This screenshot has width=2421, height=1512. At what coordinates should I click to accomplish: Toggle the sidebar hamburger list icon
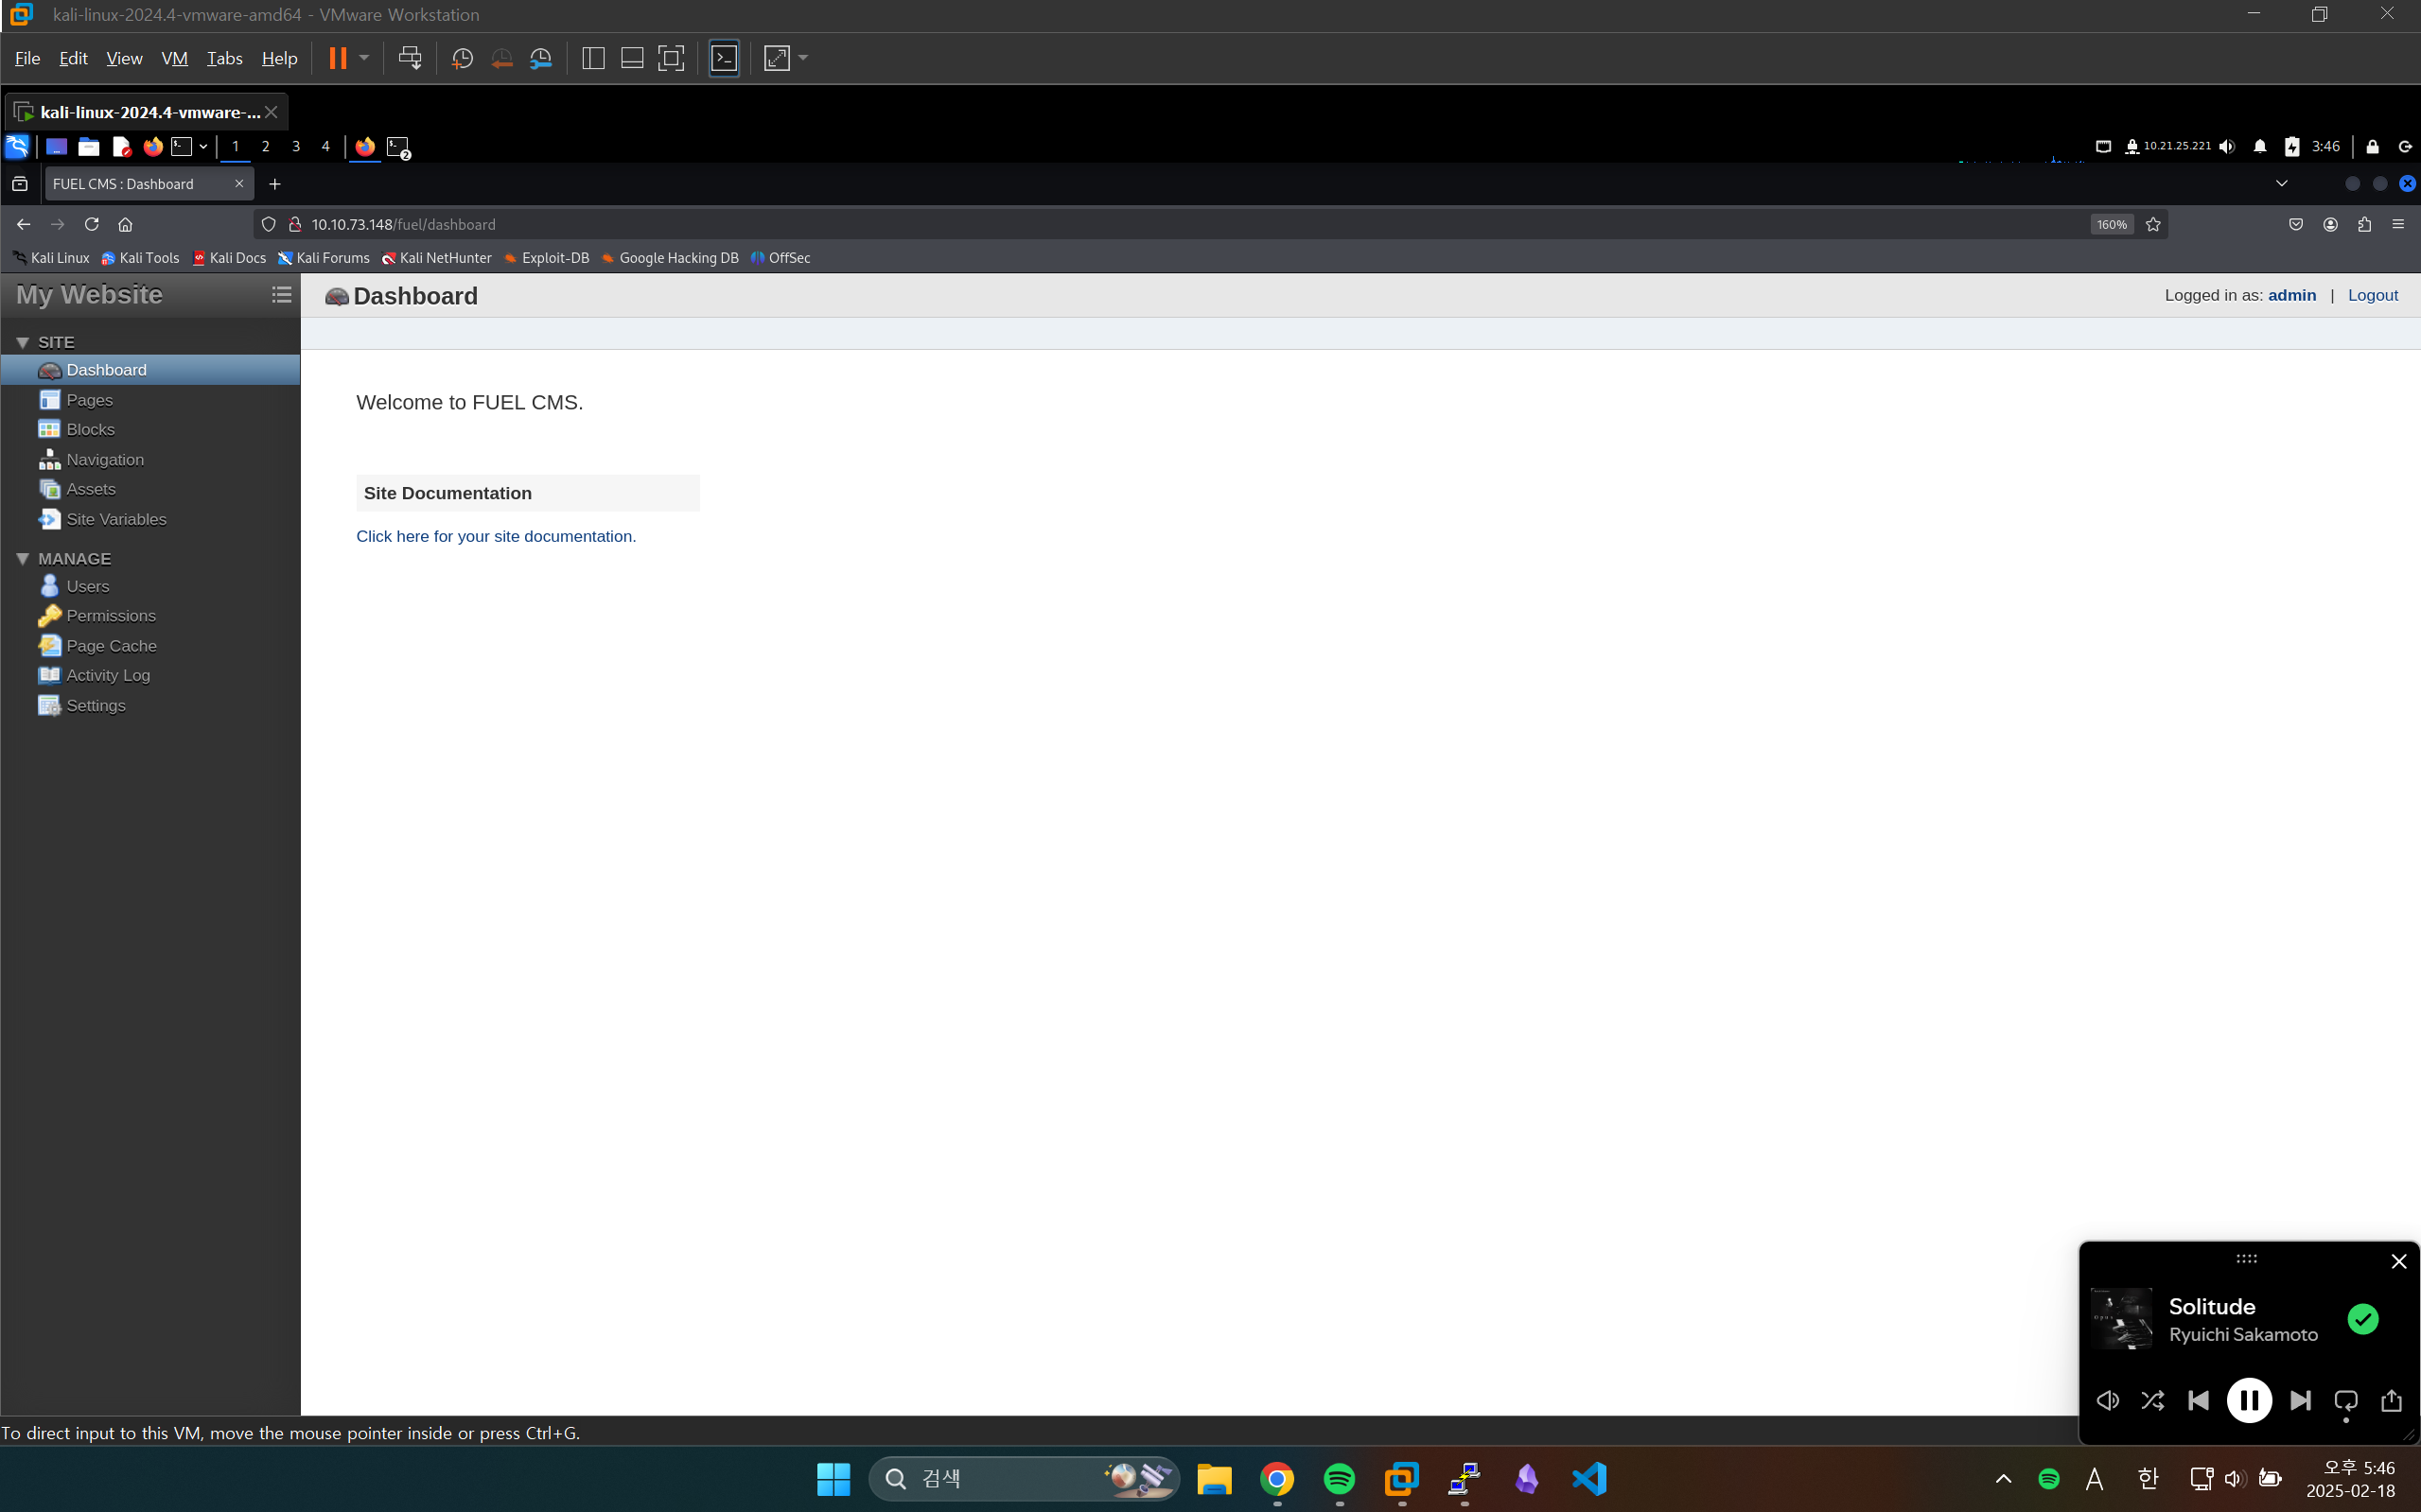pyautogui.click(x=281, y=294)
